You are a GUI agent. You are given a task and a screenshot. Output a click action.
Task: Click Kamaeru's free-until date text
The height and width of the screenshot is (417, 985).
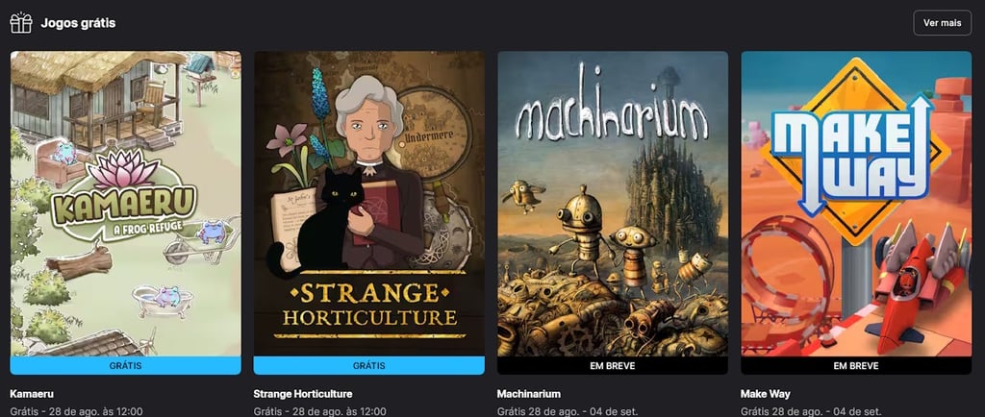(77, 411)
